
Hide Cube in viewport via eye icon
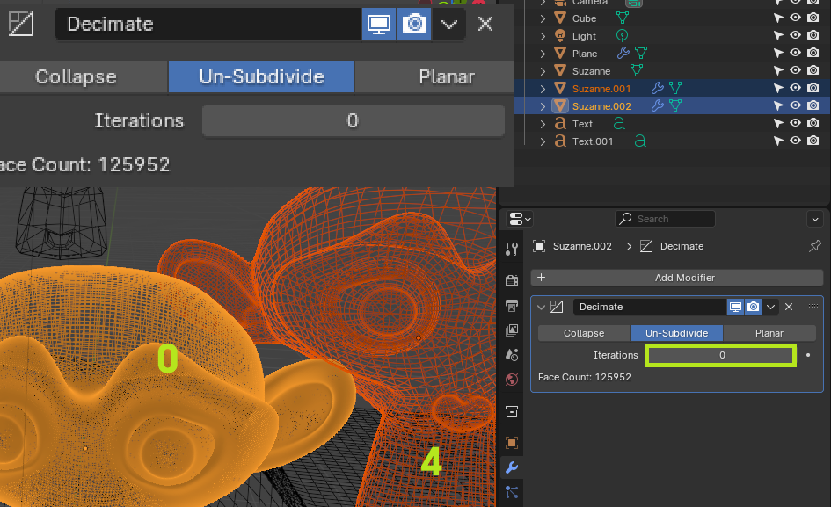pos(795,18)
